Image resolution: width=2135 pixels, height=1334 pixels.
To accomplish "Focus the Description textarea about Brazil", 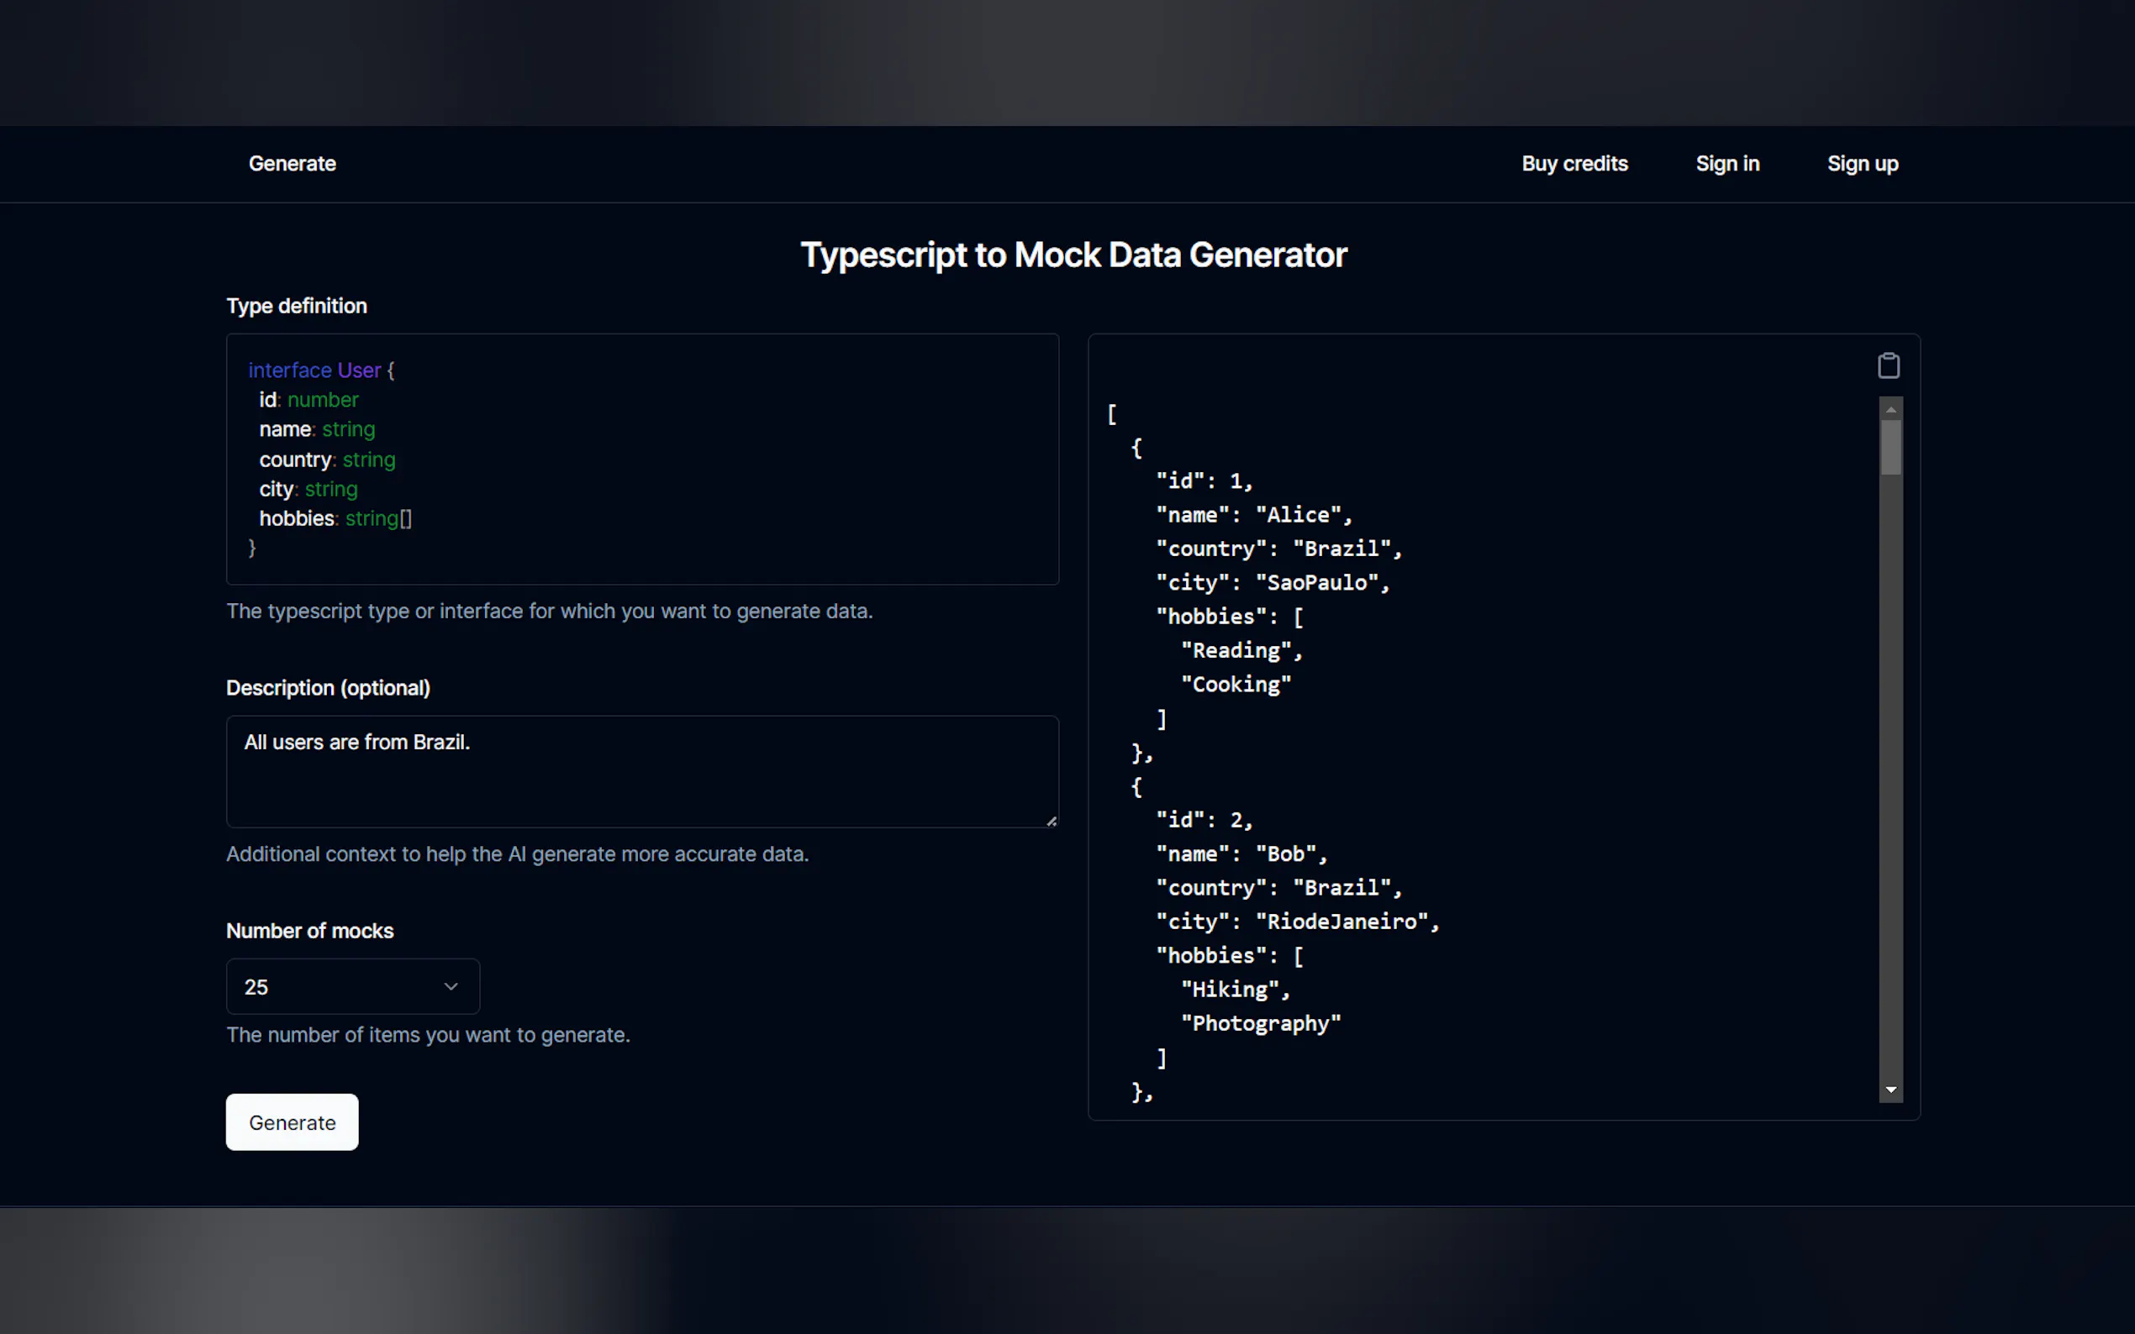I will tap(641, 771).
